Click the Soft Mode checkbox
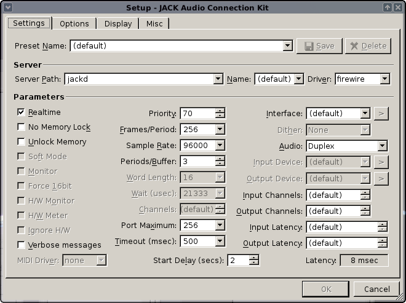406x303 pixels. pyautogui.click(x=21, y=156)
